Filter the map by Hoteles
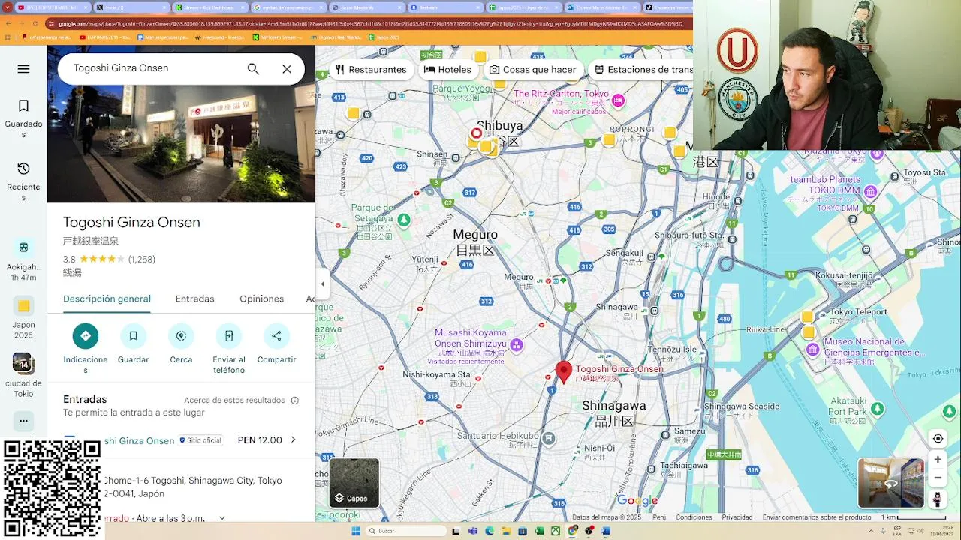961x540 pixels. (448, 69)
